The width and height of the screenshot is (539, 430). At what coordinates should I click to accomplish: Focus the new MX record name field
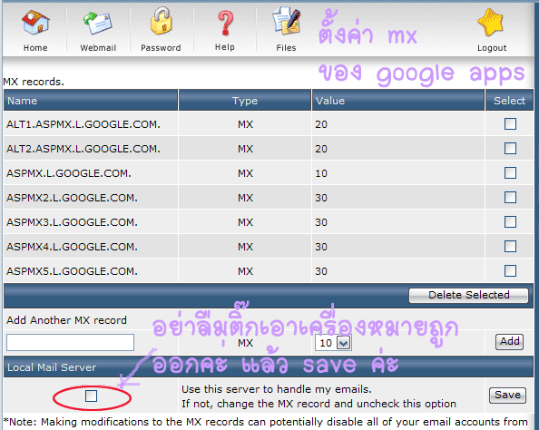click(x=70, y=342)
